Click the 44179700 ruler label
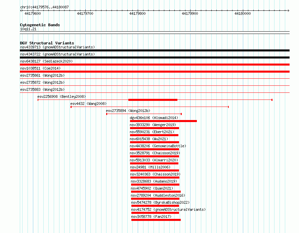 click(x=85, y=13)
